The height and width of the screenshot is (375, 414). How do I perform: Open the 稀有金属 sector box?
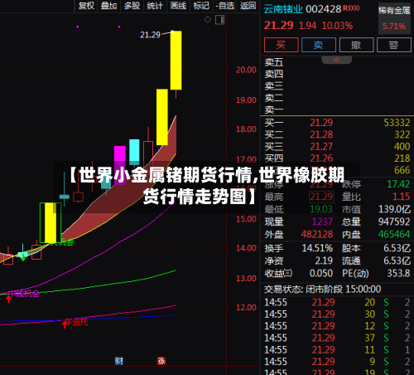394,18
